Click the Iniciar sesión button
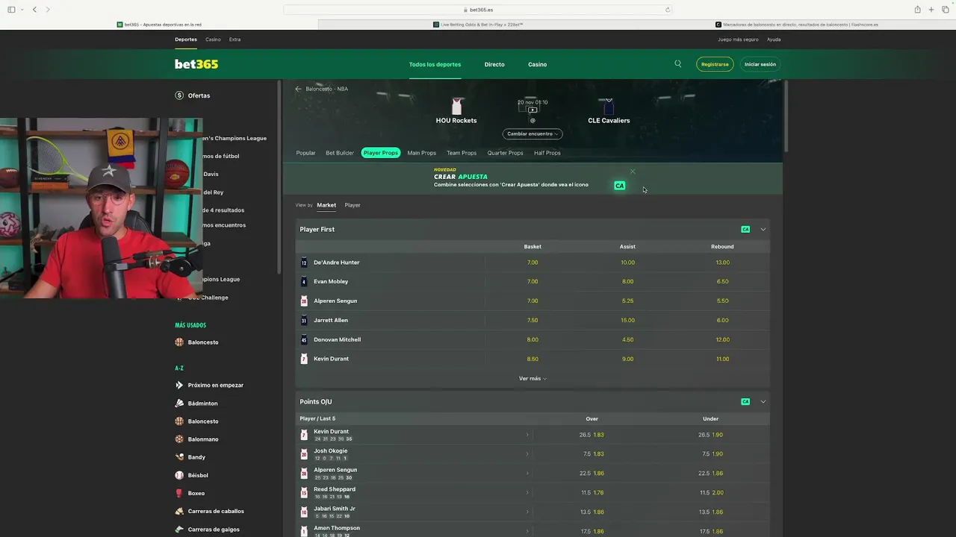 click(760, 64)
